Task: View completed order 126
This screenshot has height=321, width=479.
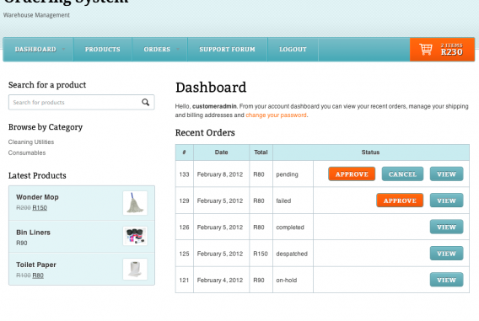Action: point(446,227)
